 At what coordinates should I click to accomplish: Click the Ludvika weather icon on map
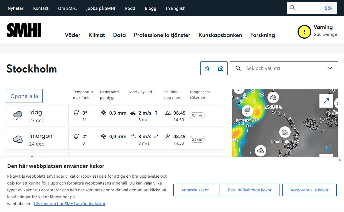point(247,111)
